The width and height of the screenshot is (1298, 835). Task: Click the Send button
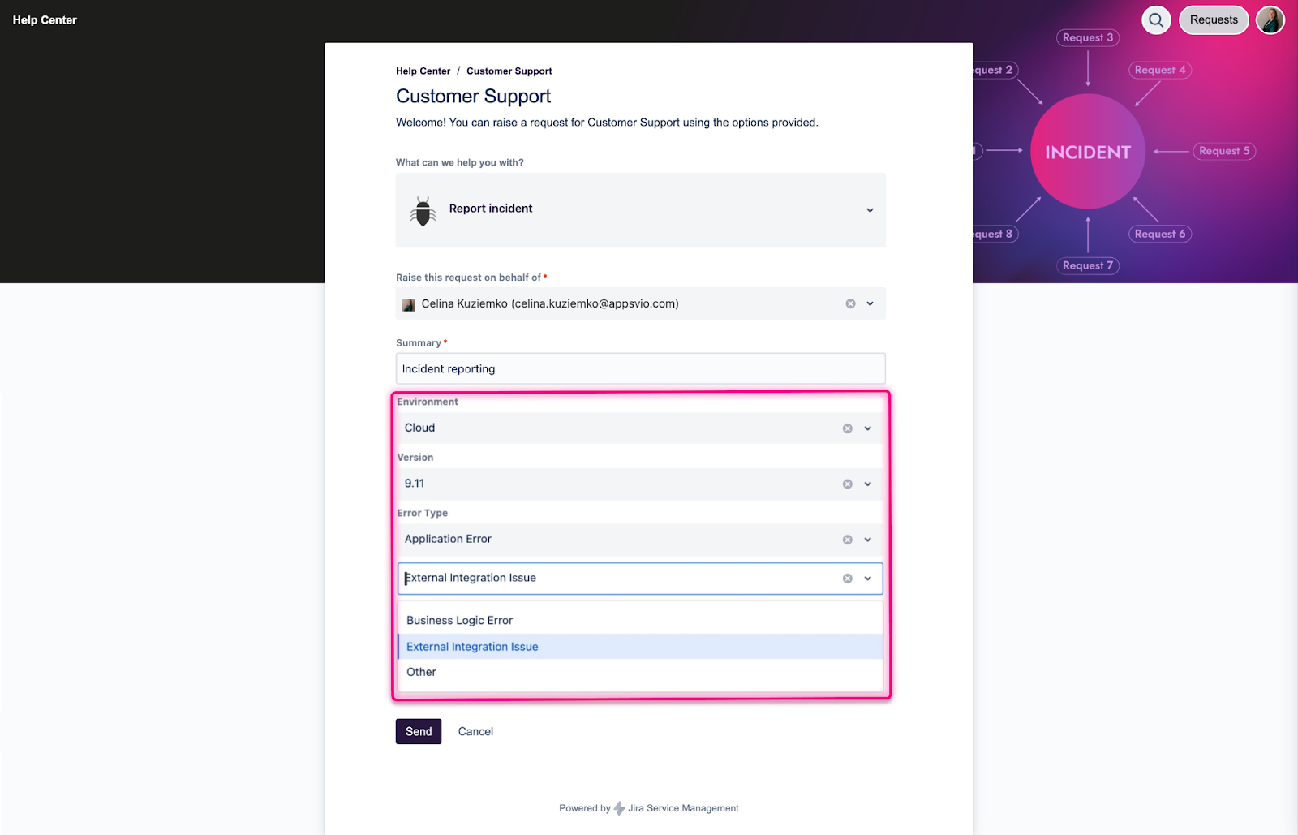(x=418, y=731)
